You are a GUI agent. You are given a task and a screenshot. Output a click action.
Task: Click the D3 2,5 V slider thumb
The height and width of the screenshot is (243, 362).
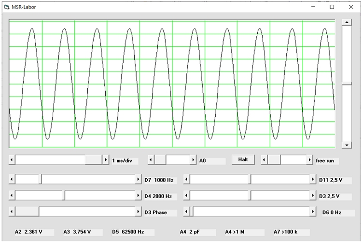pos(250,196)
